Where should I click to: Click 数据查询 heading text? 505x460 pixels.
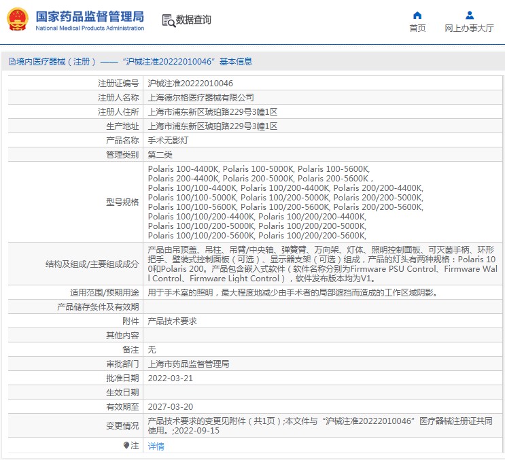(193, 20)
